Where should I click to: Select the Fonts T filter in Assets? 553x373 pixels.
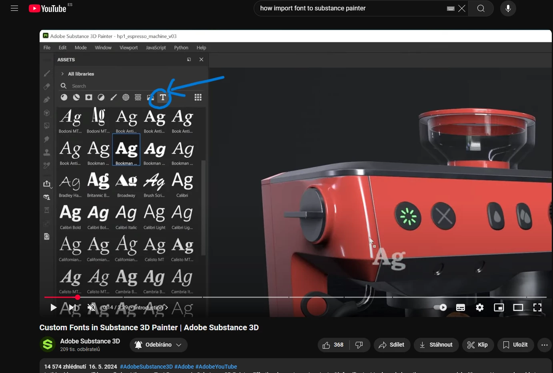pos(163,97)
